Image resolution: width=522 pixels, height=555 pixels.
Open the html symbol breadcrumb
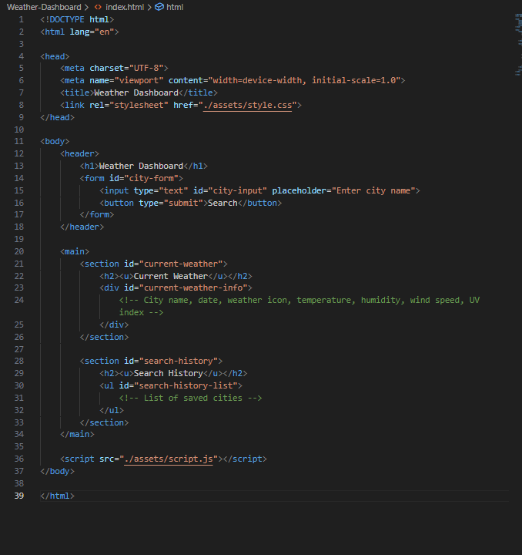pyautogui.click(x=175, y=7)
